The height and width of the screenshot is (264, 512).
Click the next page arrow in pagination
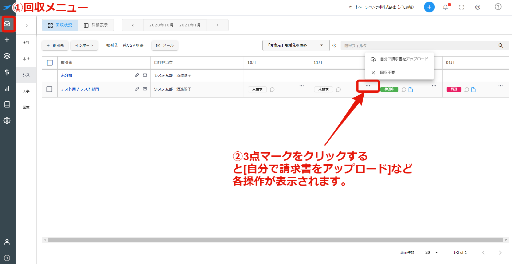(500, 252)
